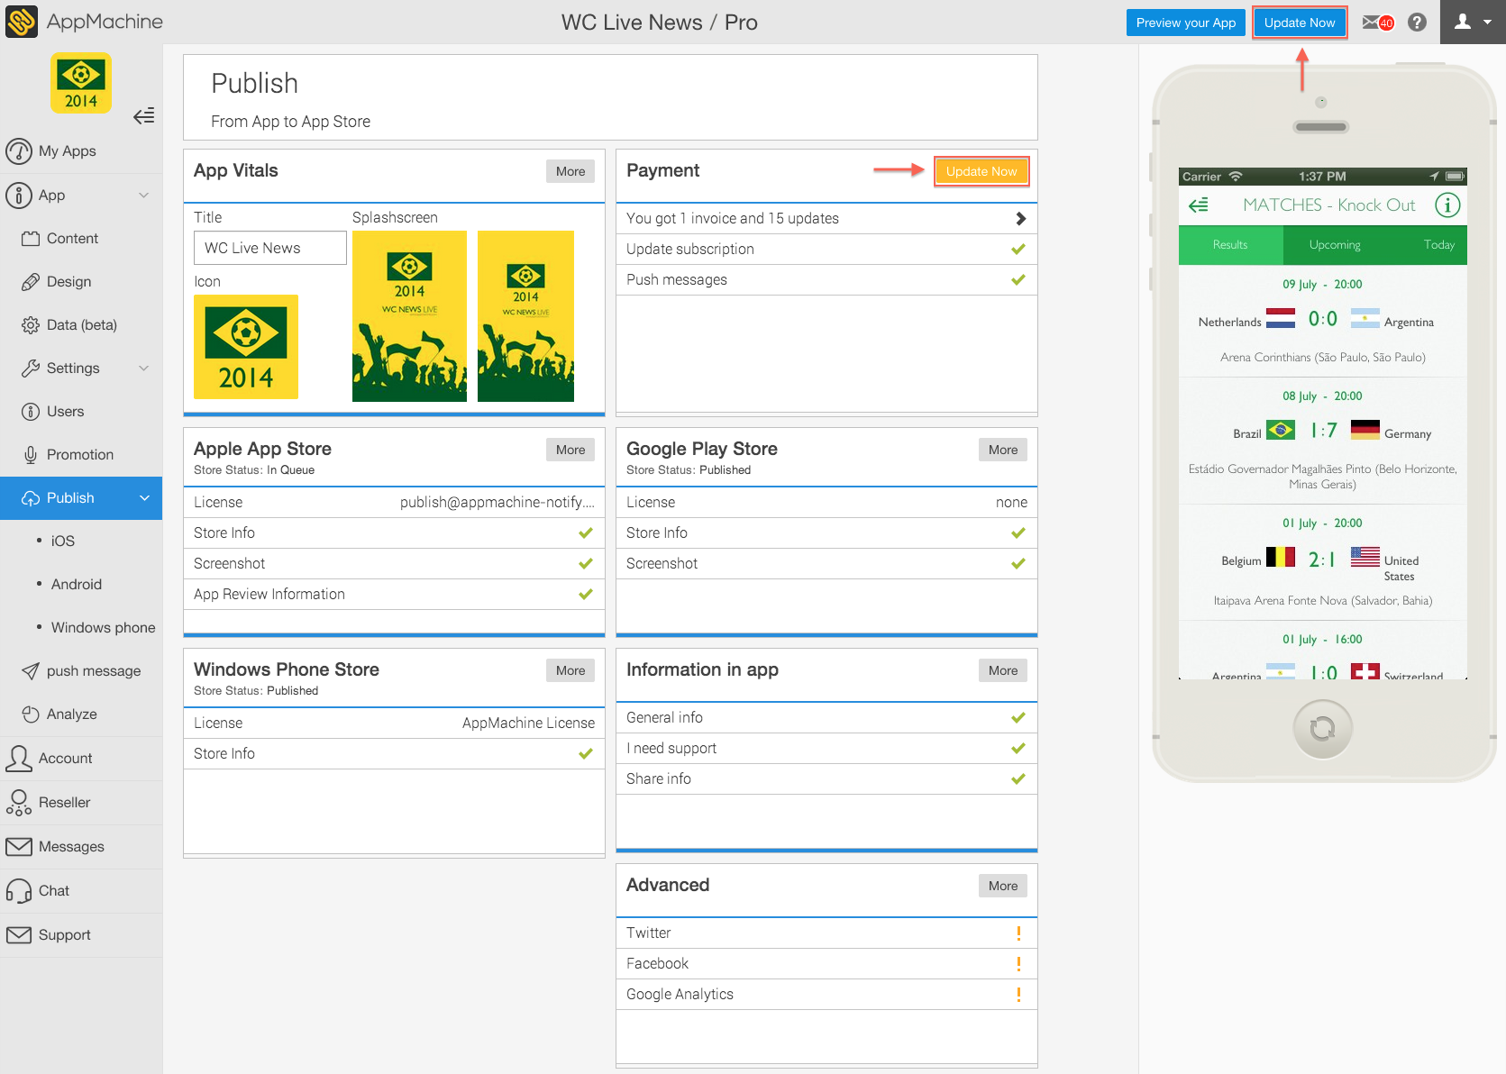Click More in the Information in app panel
The width and height of the screenshot is (1506, 1074).
coord(1003,670)
